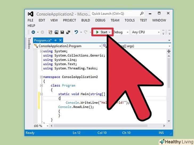This screenshot has width=194, height=145.
Task: Collapse the static void Main method block
Action: [x=42, y=94]
